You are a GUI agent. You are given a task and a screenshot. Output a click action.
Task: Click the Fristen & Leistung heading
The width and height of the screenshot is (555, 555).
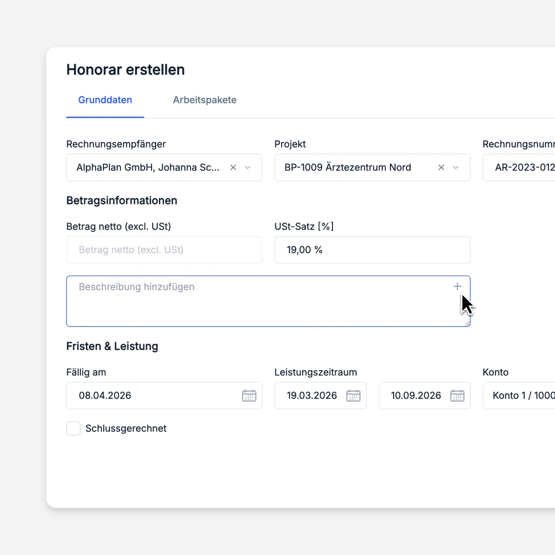(112, 346)
